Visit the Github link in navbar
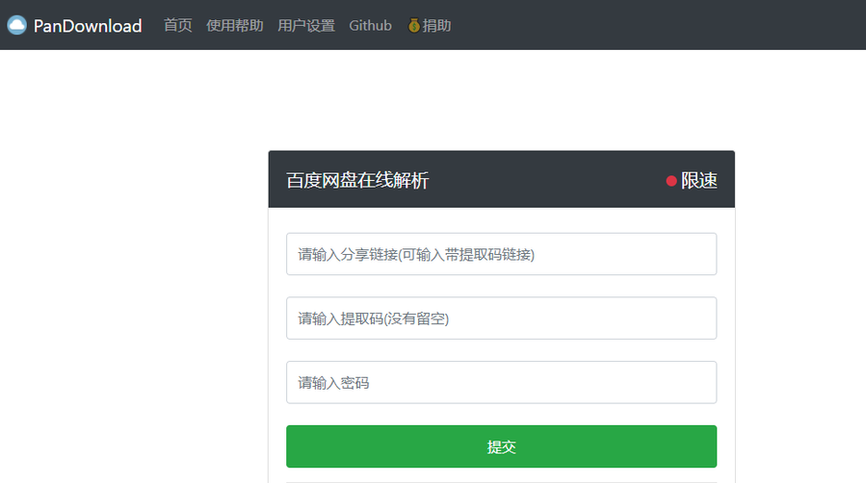Screen dimensions: 866x483 pos(370,25)
